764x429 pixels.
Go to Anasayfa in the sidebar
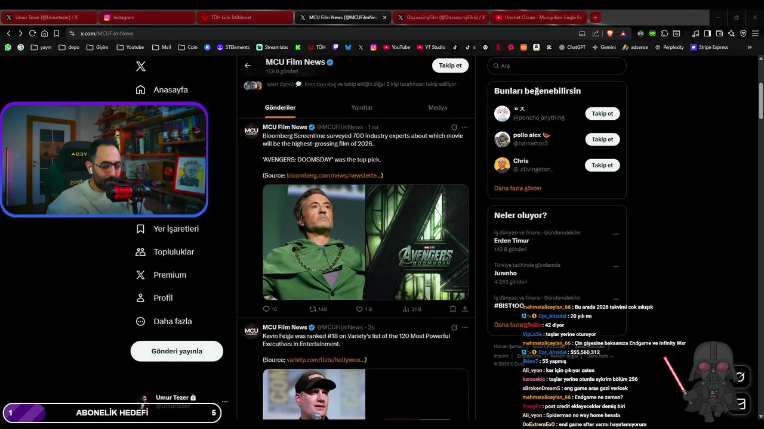pos(162,90)
